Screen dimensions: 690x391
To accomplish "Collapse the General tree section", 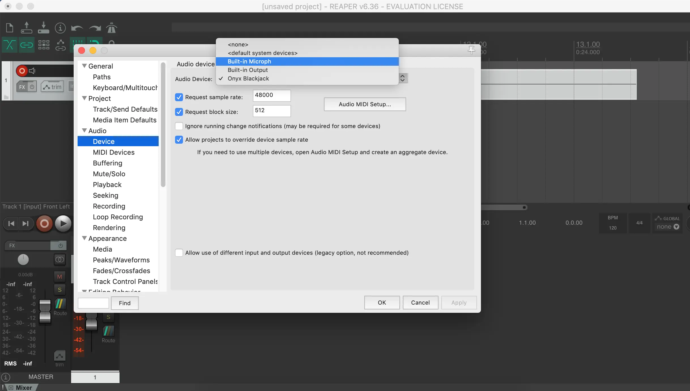I will coord(84,66).
